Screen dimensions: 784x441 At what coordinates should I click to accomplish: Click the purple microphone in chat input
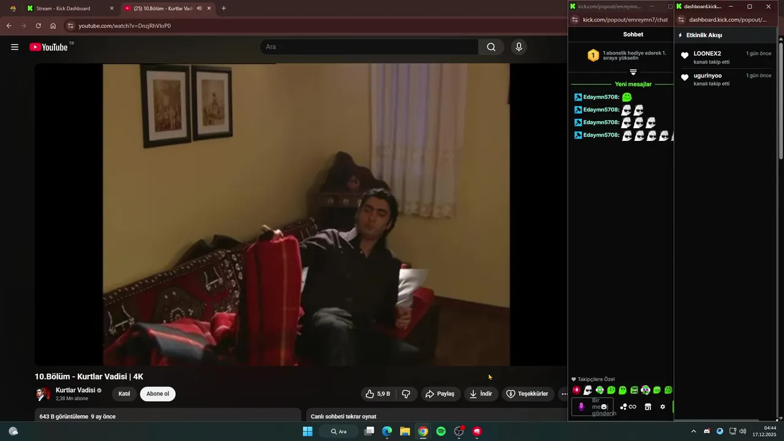tap(581, 407)
